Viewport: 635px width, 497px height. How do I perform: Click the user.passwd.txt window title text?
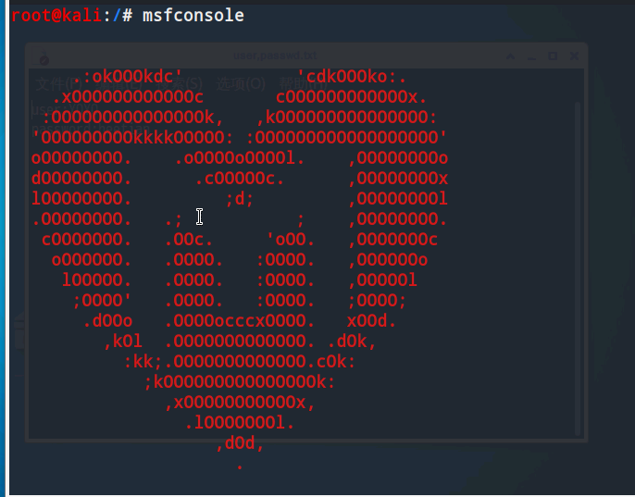[x=275, y=56]
